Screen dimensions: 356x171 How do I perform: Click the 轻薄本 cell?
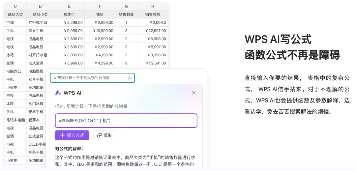pyautogui.click(x=36, y=120)
